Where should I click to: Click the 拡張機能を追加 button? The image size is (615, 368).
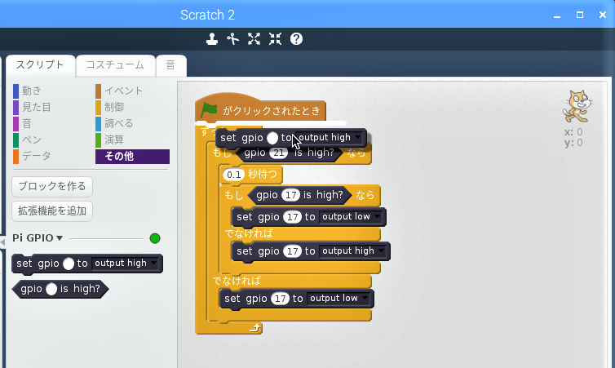[x=52, y=211]
